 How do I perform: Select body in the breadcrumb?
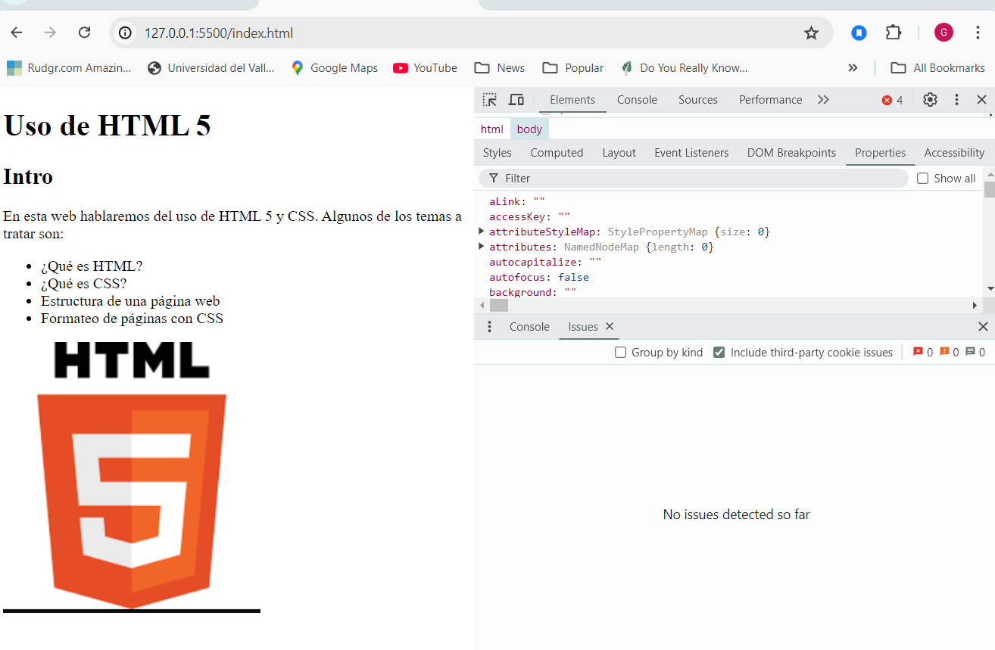pos(529,129)
